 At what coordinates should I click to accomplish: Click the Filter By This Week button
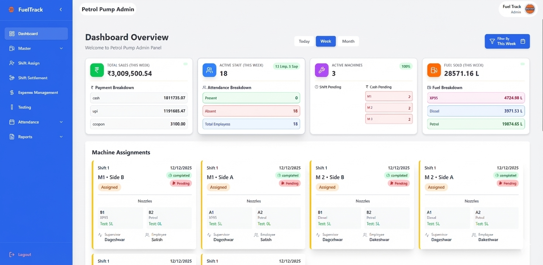507,41
